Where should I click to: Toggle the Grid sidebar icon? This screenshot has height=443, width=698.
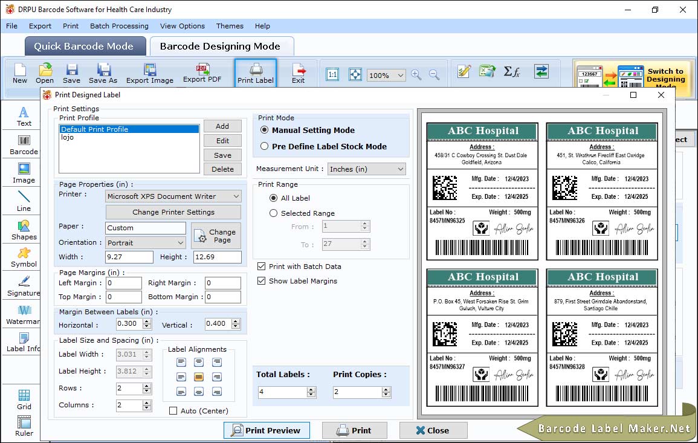(24, 400)
